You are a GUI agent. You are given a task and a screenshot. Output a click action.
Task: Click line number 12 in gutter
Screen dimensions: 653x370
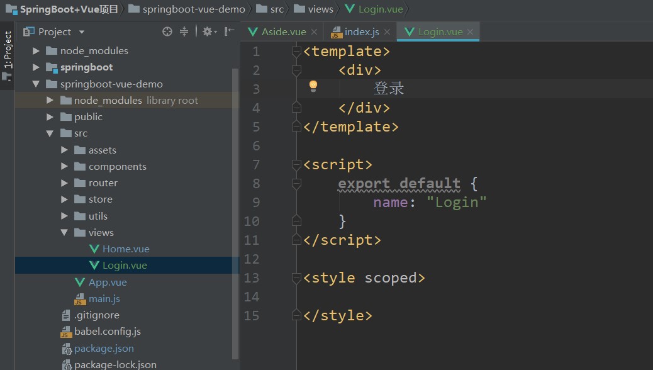(252, 259)
